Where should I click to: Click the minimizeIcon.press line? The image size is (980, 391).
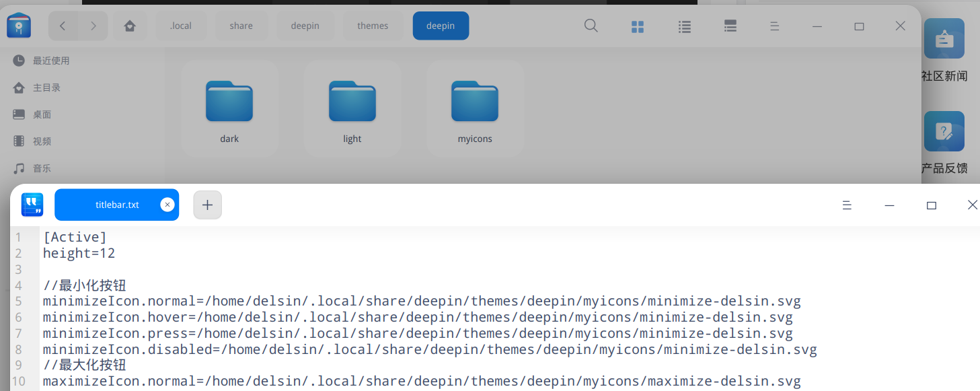418,334
